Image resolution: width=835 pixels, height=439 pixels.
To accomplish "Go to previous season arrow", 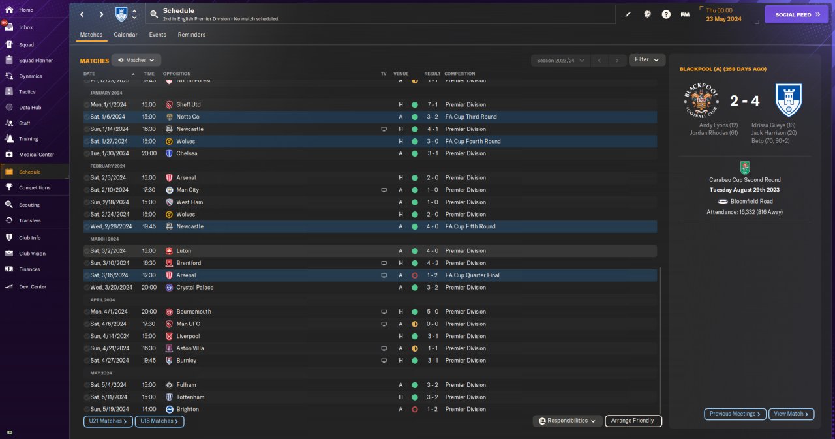I will tap(600, 60).
